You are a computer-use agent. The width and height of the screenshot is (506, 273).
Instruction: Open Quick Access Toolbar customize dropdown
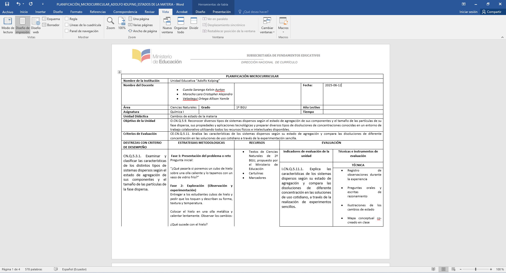(43, 4)
